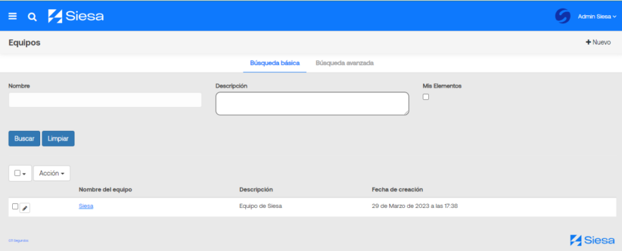Click into the Descripción text area

(312, 104)
